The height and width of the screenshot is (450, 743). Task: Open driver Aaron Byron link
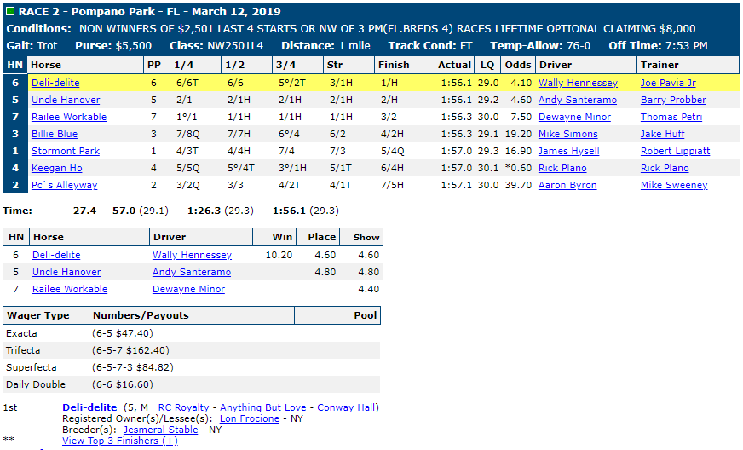pyautogui.click(x=567, y=185)
